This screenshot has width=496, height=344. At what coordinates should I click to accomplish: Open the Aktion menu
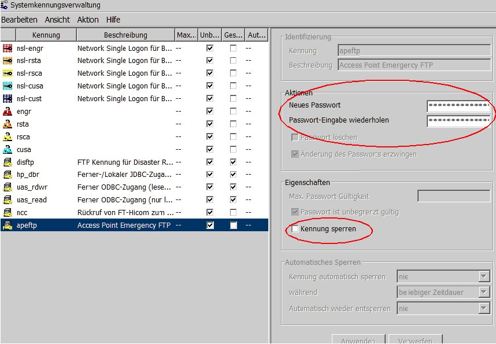coord(88,20)
